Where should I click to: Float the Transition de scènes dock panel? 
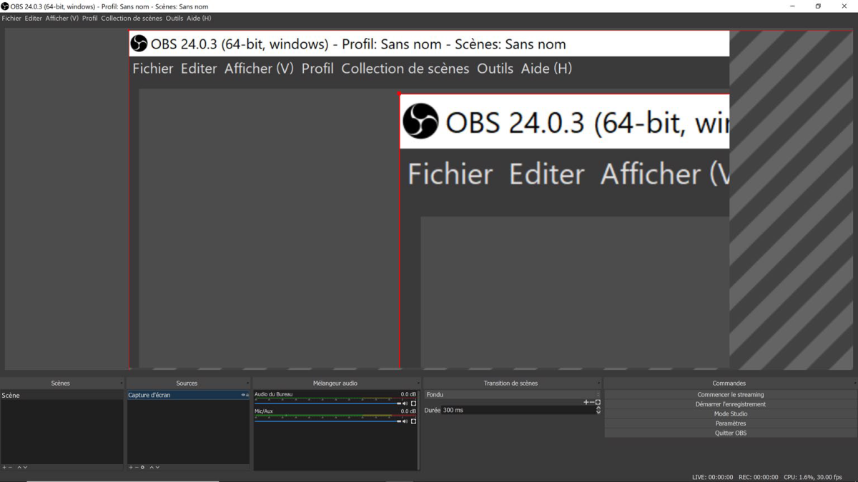click(x=598, y=383)
